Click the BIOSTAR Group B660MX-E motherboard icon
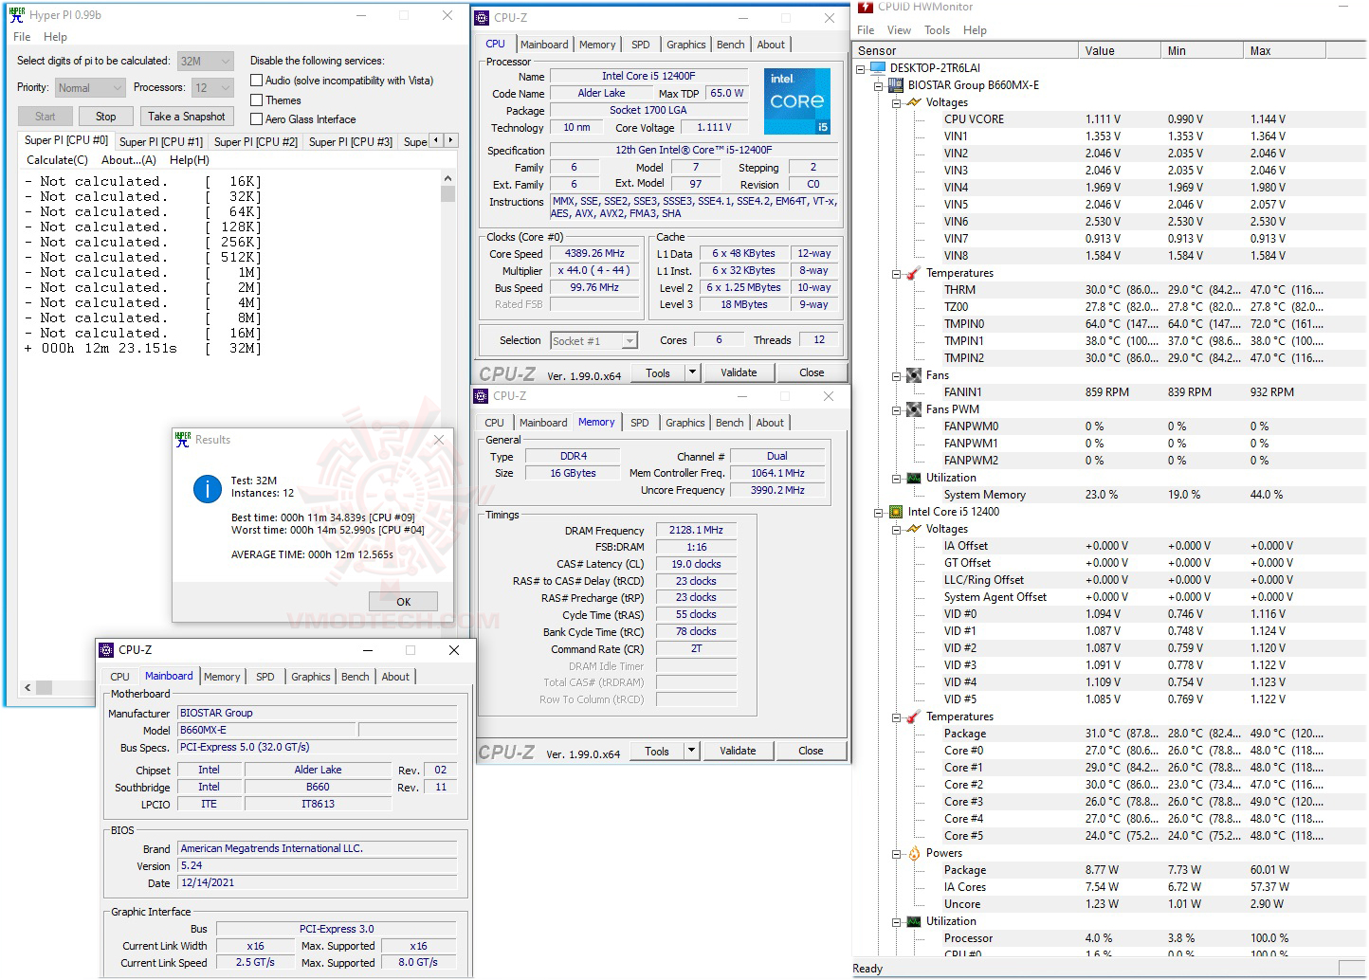The height and width of the screenshot is (980, 1369). coord(895,84)
